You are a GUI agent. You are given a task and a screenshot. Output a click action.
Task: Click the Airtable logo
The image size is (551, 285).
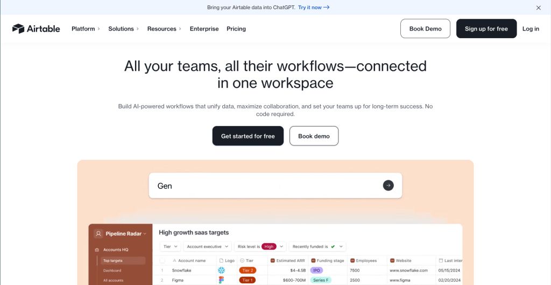click(x=36, y=29)
